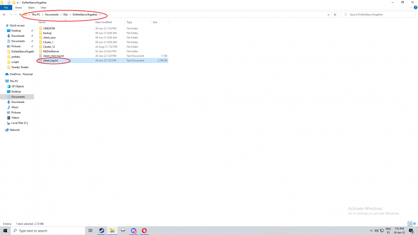
Task: Click the taskbar search box
Action: [48, 231]
